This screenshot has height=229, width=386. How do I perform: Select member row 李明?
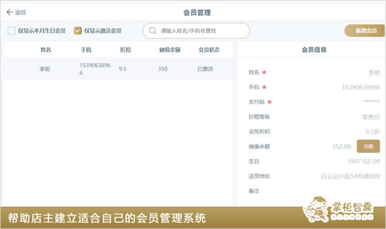(x=118, y=69)
